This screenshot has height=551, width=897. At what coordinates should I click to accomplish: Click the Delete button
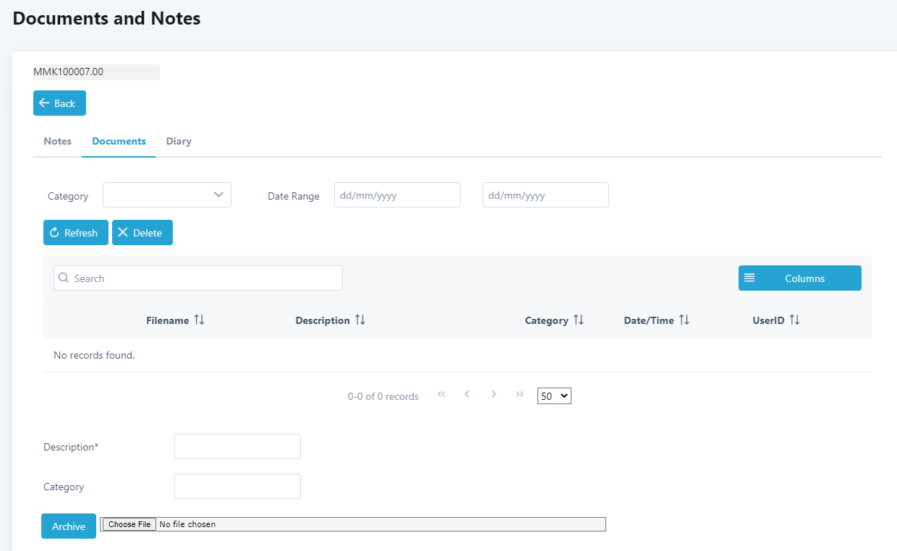coord(143,233)
